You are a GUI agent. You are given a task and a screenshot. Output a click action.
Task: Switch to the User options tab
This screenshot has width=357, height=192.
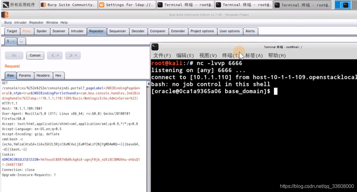[229, 31]
